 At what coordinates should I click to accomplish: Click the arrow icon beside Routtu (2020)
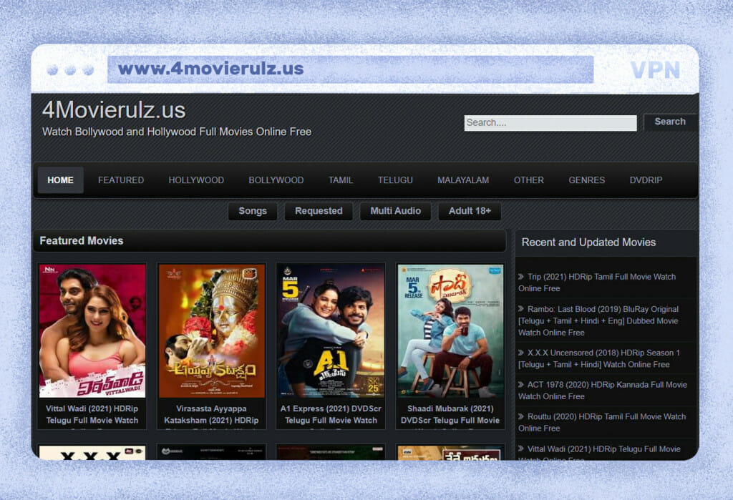click(x=521, y=416)
